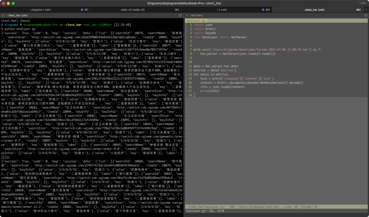Click the .har file path string in the open() call

click(260, 49)
